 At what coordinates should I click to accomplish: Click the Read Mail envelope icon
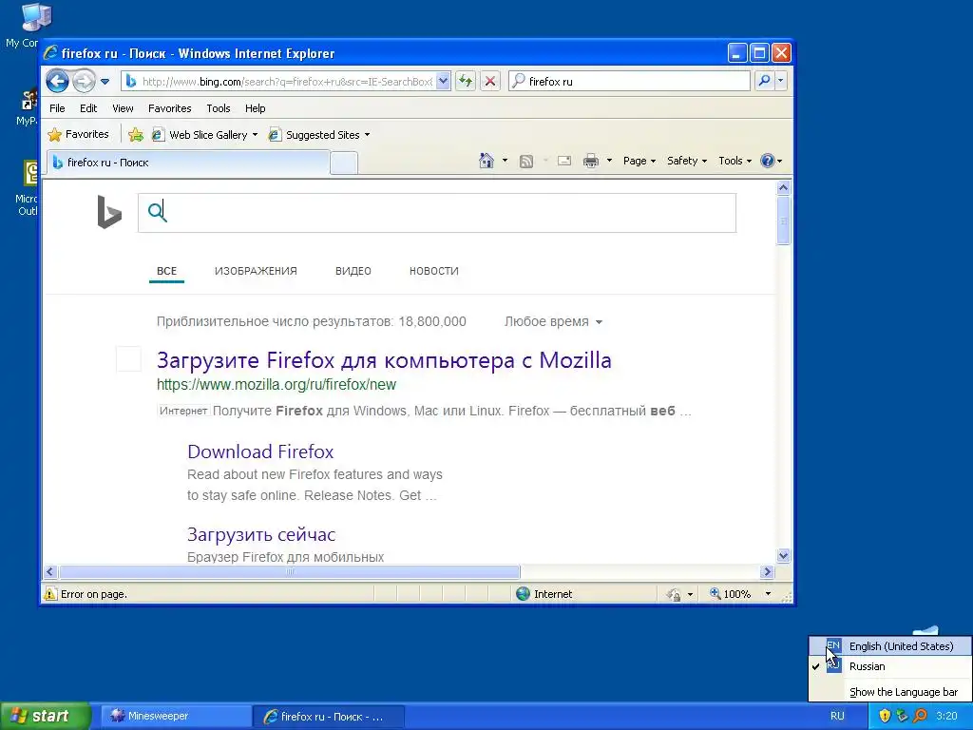(564, 161)
